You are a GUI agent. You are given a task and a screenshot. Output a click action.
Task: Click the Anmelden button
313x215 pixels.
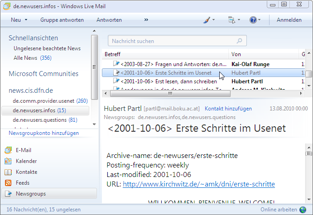289,20
